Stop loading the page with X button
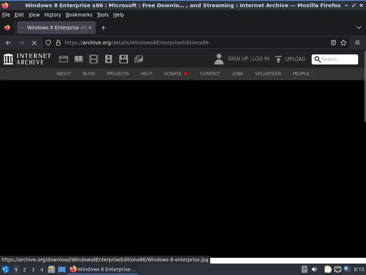The height and width of the screenshot is (275, 366). click(x=34, y=43)
